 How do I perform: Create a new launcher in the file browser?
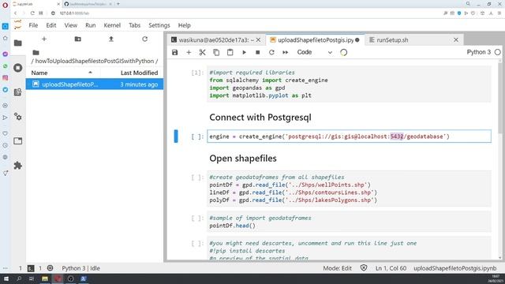click(x=44, y=39)
